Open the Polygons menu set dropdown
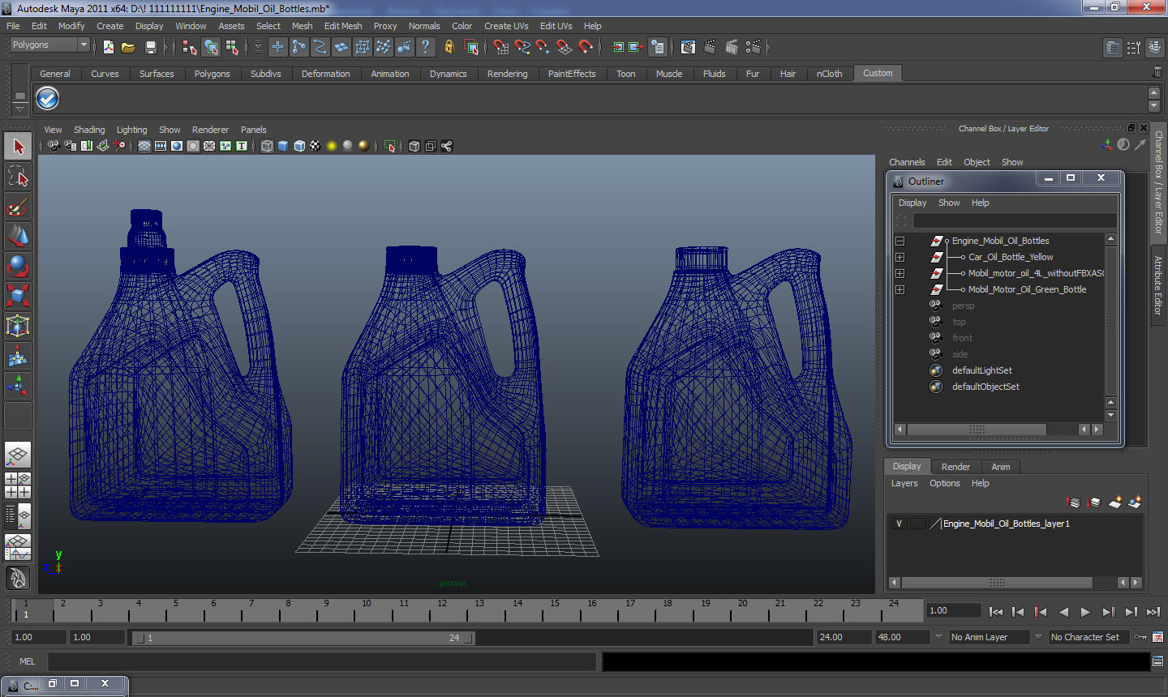Screen dimensions: 1168x697 pyautogui.click(x=49, y=45)
